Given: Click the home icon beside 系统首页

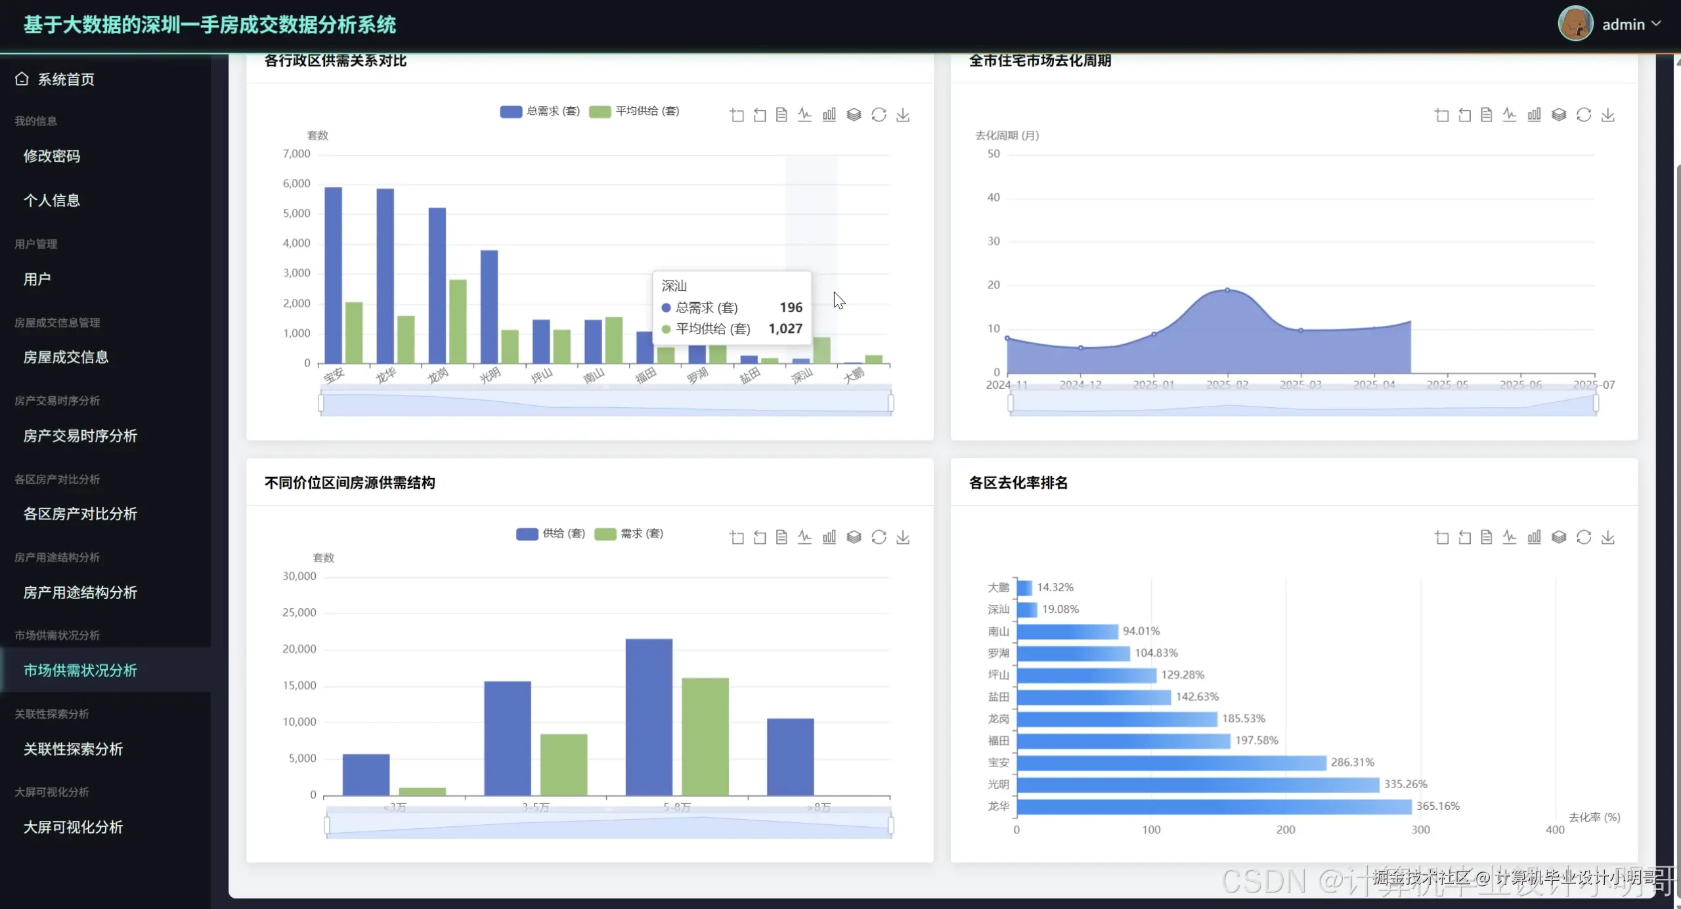Looking at the screenshot, I should (22, 79).
